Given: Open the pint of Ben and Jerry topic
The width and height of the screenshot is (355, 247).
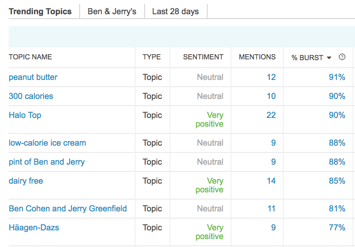Looking at the screenshot, I should point(46,162).
